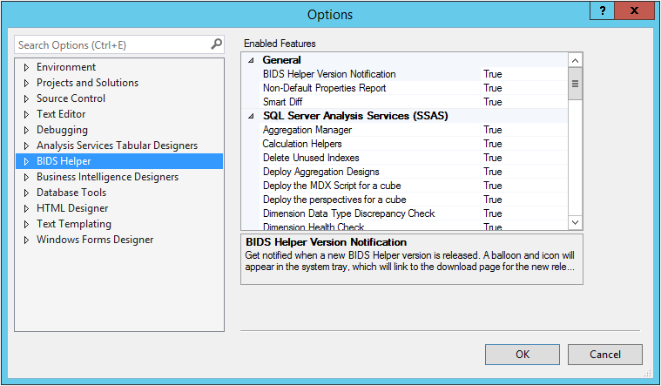Select Analysis Services Tabular Designers
Image resolution: width=661 pixels, height=386 pixels.
pos(117,146)
